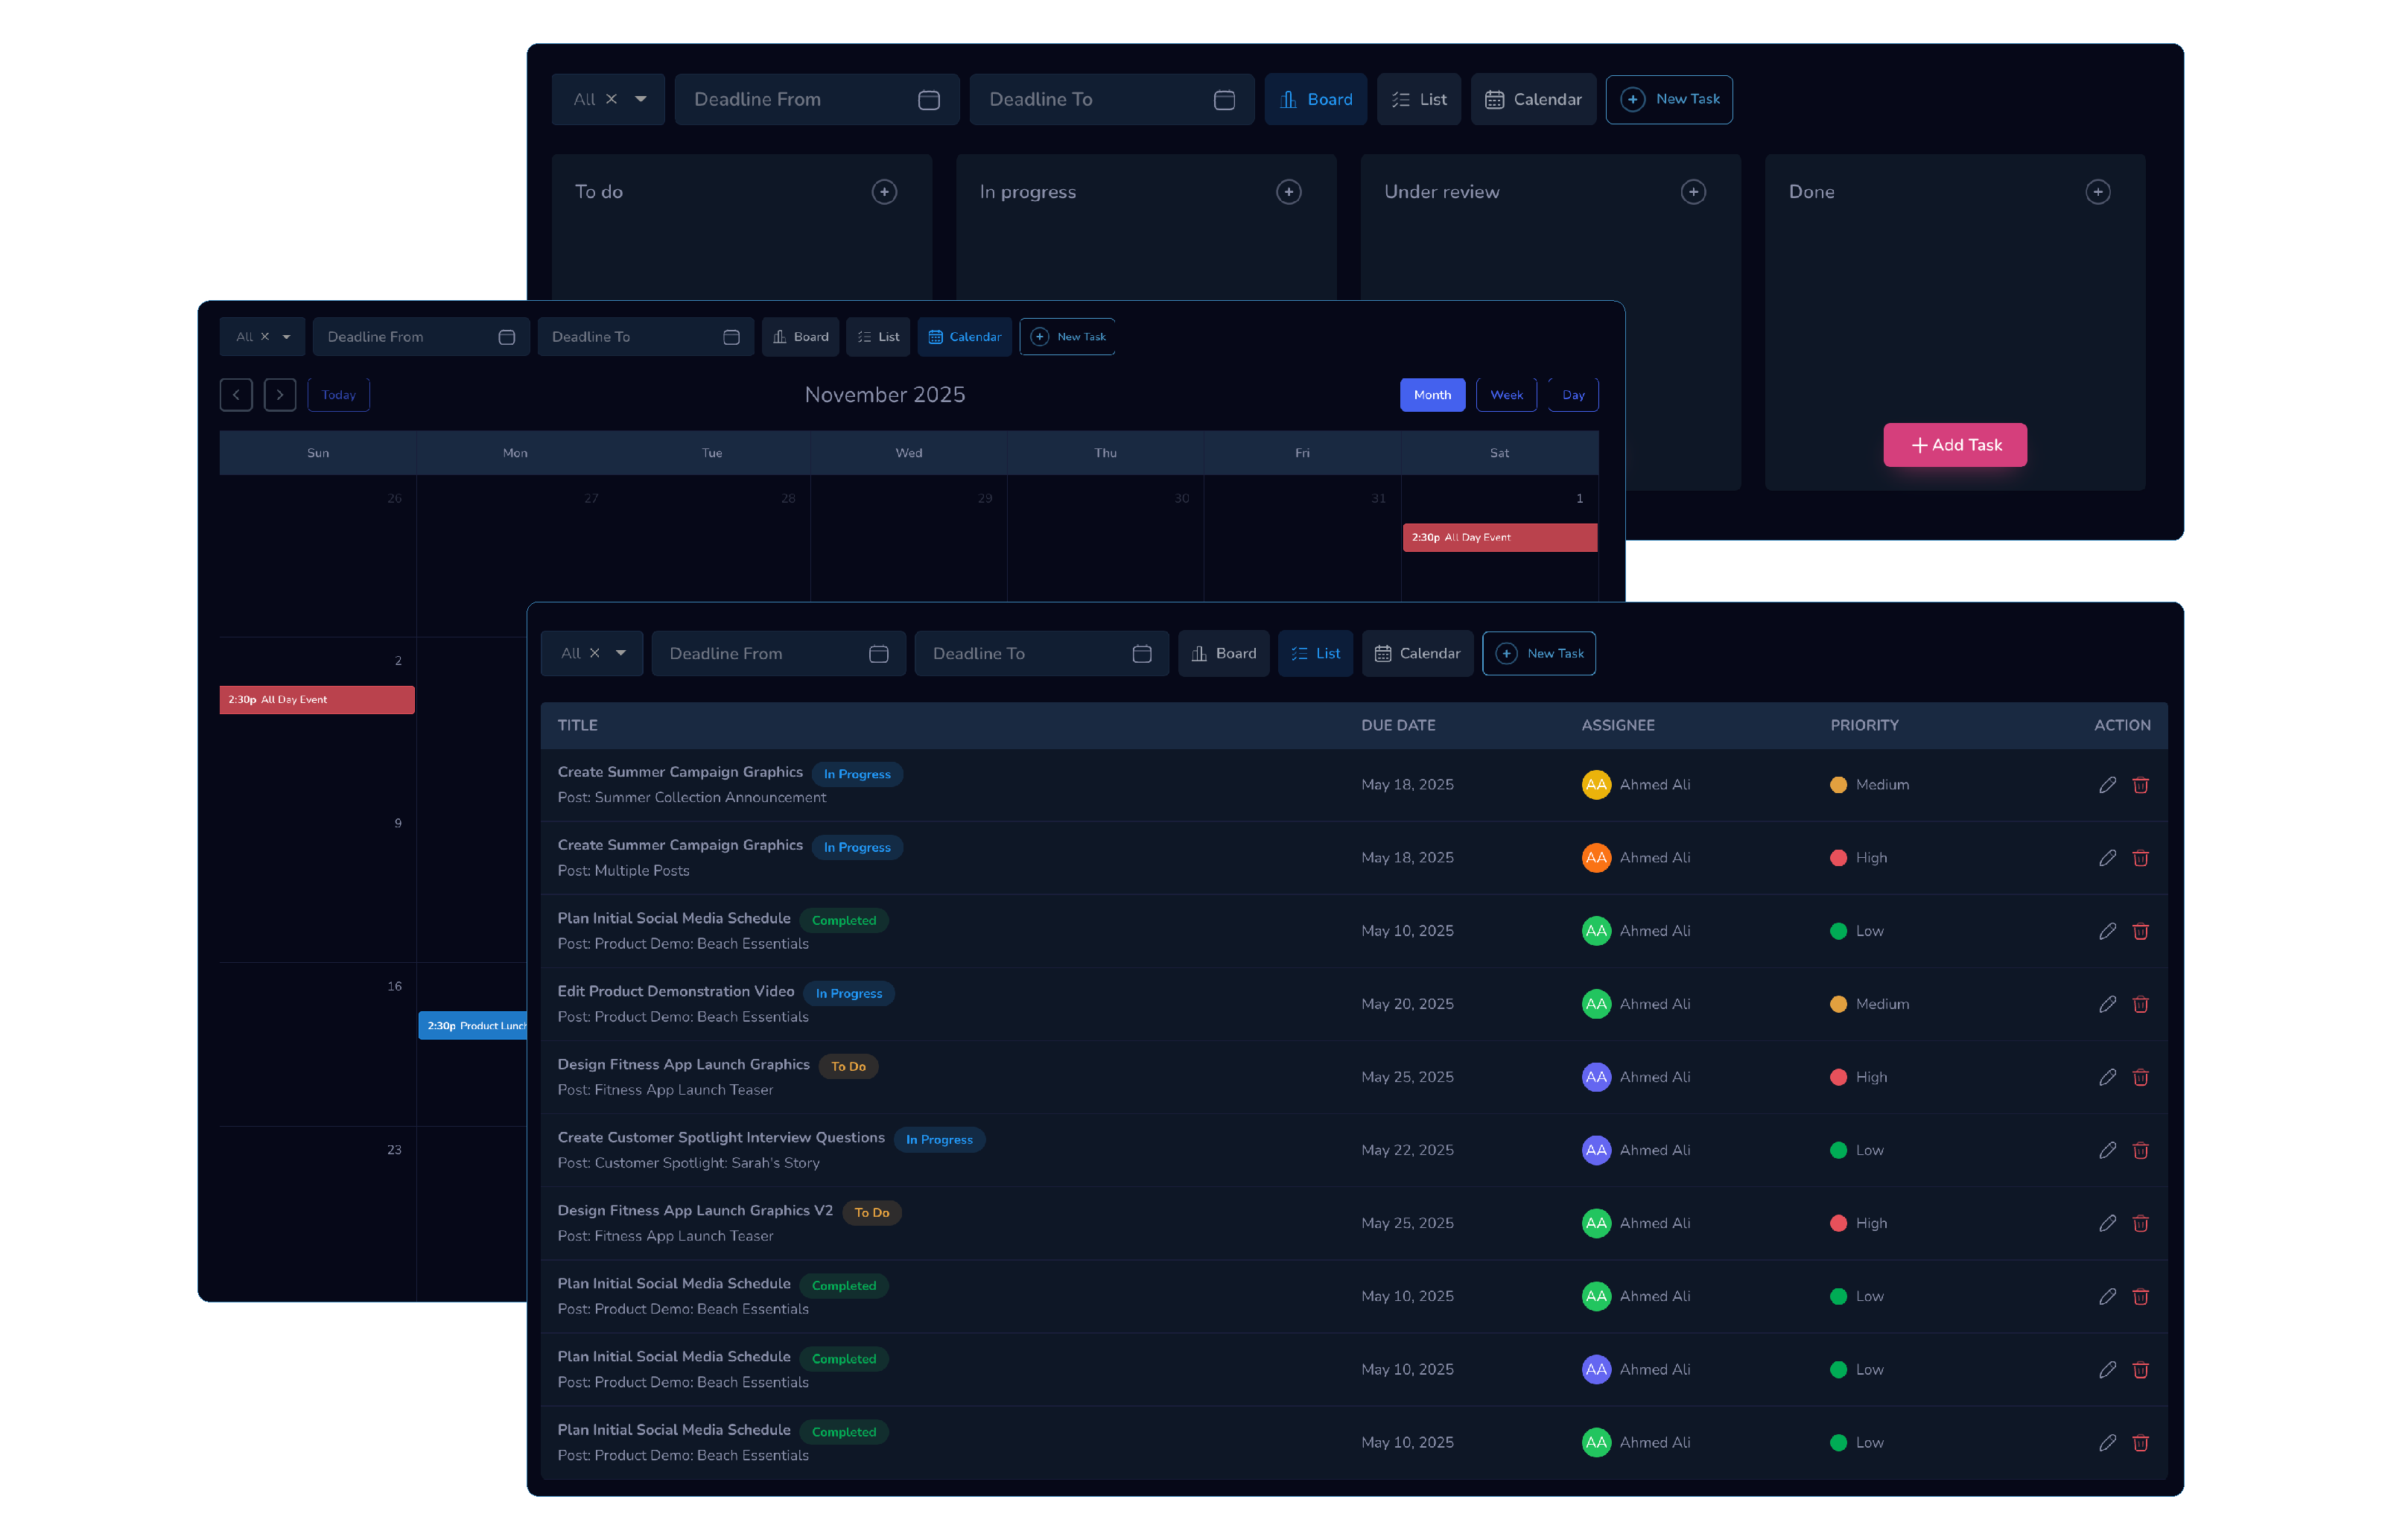Expand the All filter in the list view
The height and width of the screenshot is (1540, 2382).
[x=591, y=653]
